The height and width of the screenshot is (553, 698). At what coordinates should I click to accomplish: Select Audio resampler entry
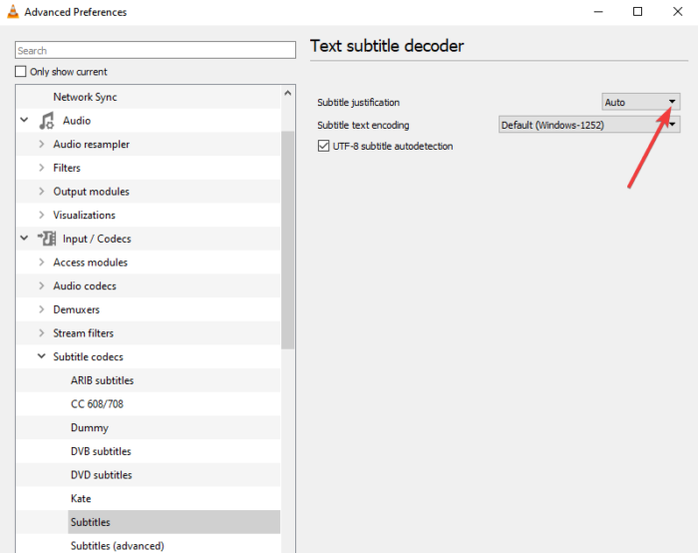(92, 144)
